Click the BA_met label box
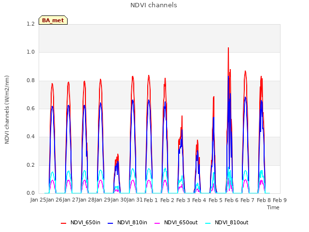309x232 pixels. (x=53, y=20)
